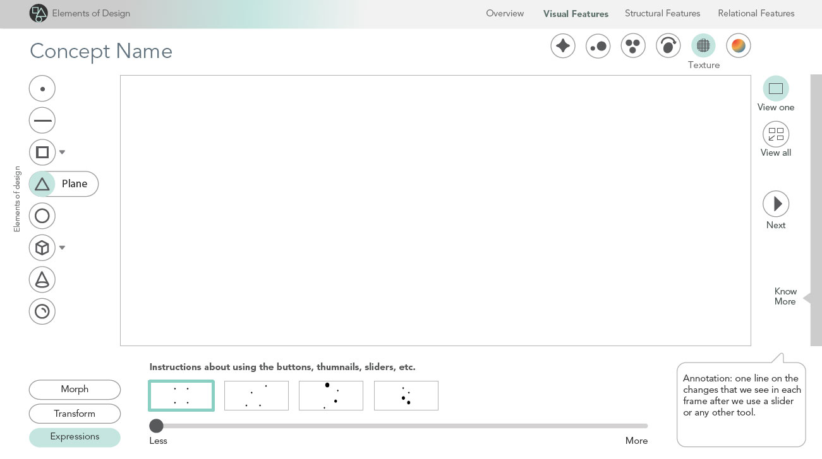Switch to View all mode
Screen dimensions: 822x459
tap(776, 134)
